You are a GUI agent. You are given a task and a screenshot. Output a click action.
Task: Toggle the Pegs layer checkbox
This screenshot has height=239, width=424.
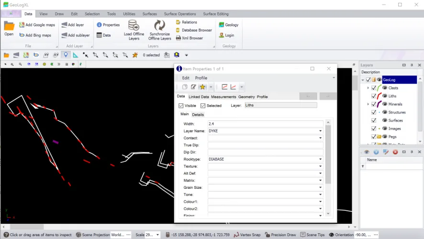[374, 137]
